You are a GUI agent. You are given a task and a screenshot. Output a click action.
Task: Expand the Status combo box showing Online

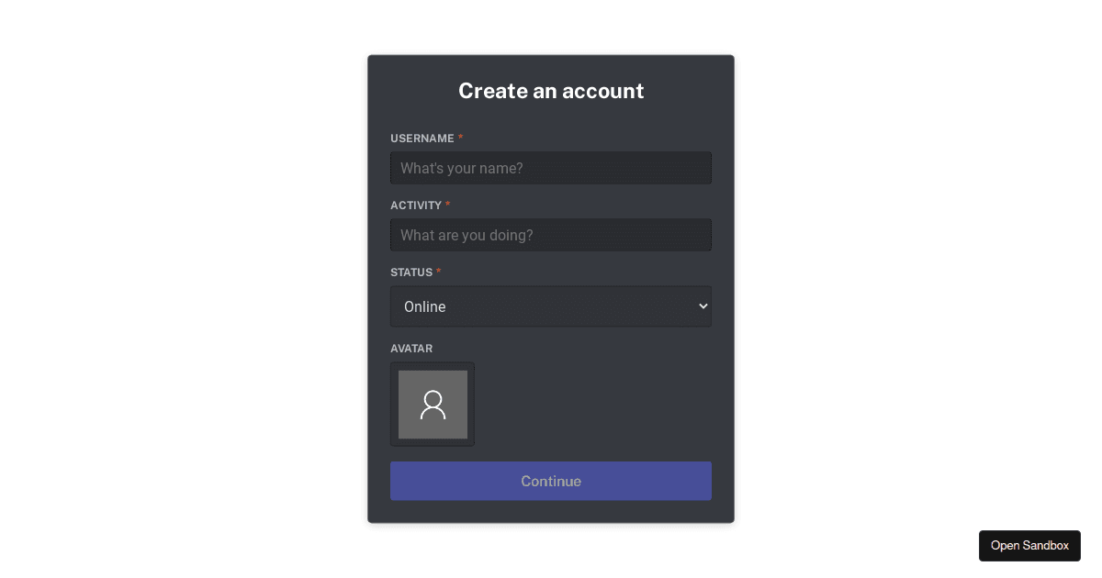pyautogui.click(x=551, y=306)
